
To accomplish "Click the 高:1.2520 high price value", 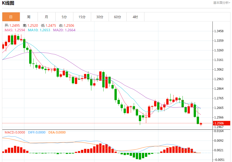I will click(x=30, y=25).
